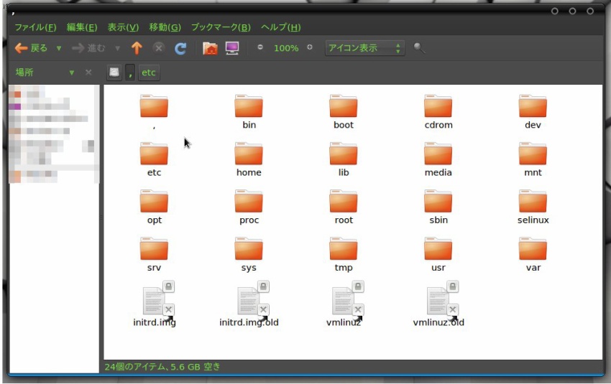Select the selinux folder
The image size is (611, 384).
point(533,202)
